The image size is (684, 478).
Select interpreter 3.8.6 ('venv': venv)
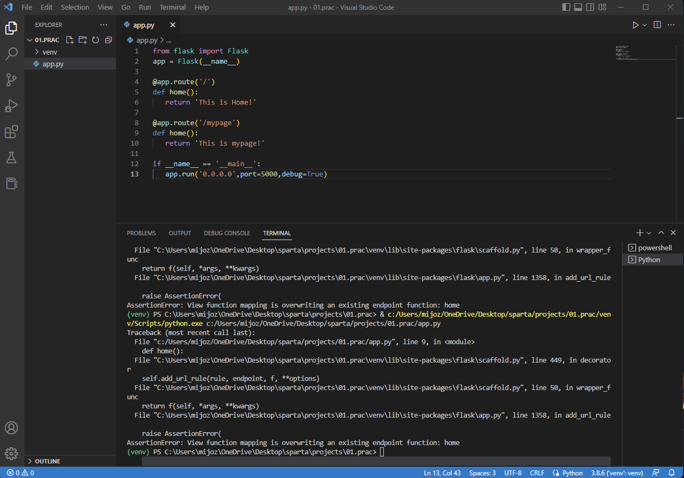point(617,473)
